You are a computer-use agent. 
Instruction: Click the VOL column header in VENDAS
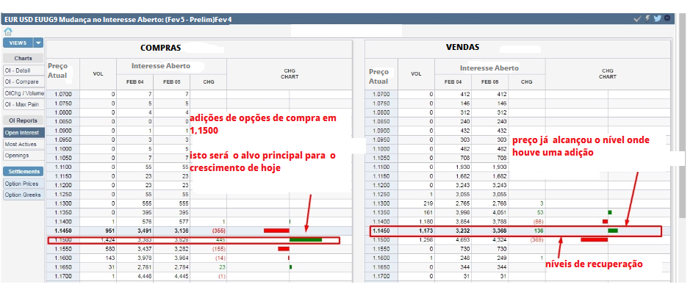[416, 73]
